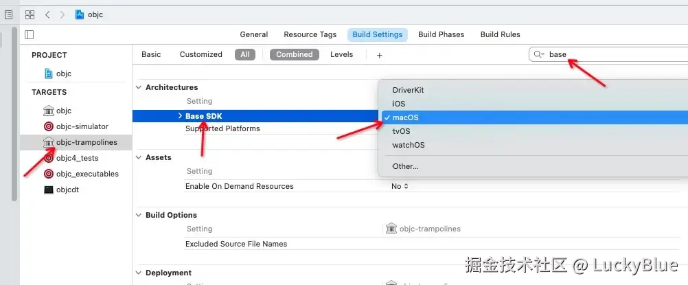Go back with the left chevron
The image size is (688, 285).
47,14
